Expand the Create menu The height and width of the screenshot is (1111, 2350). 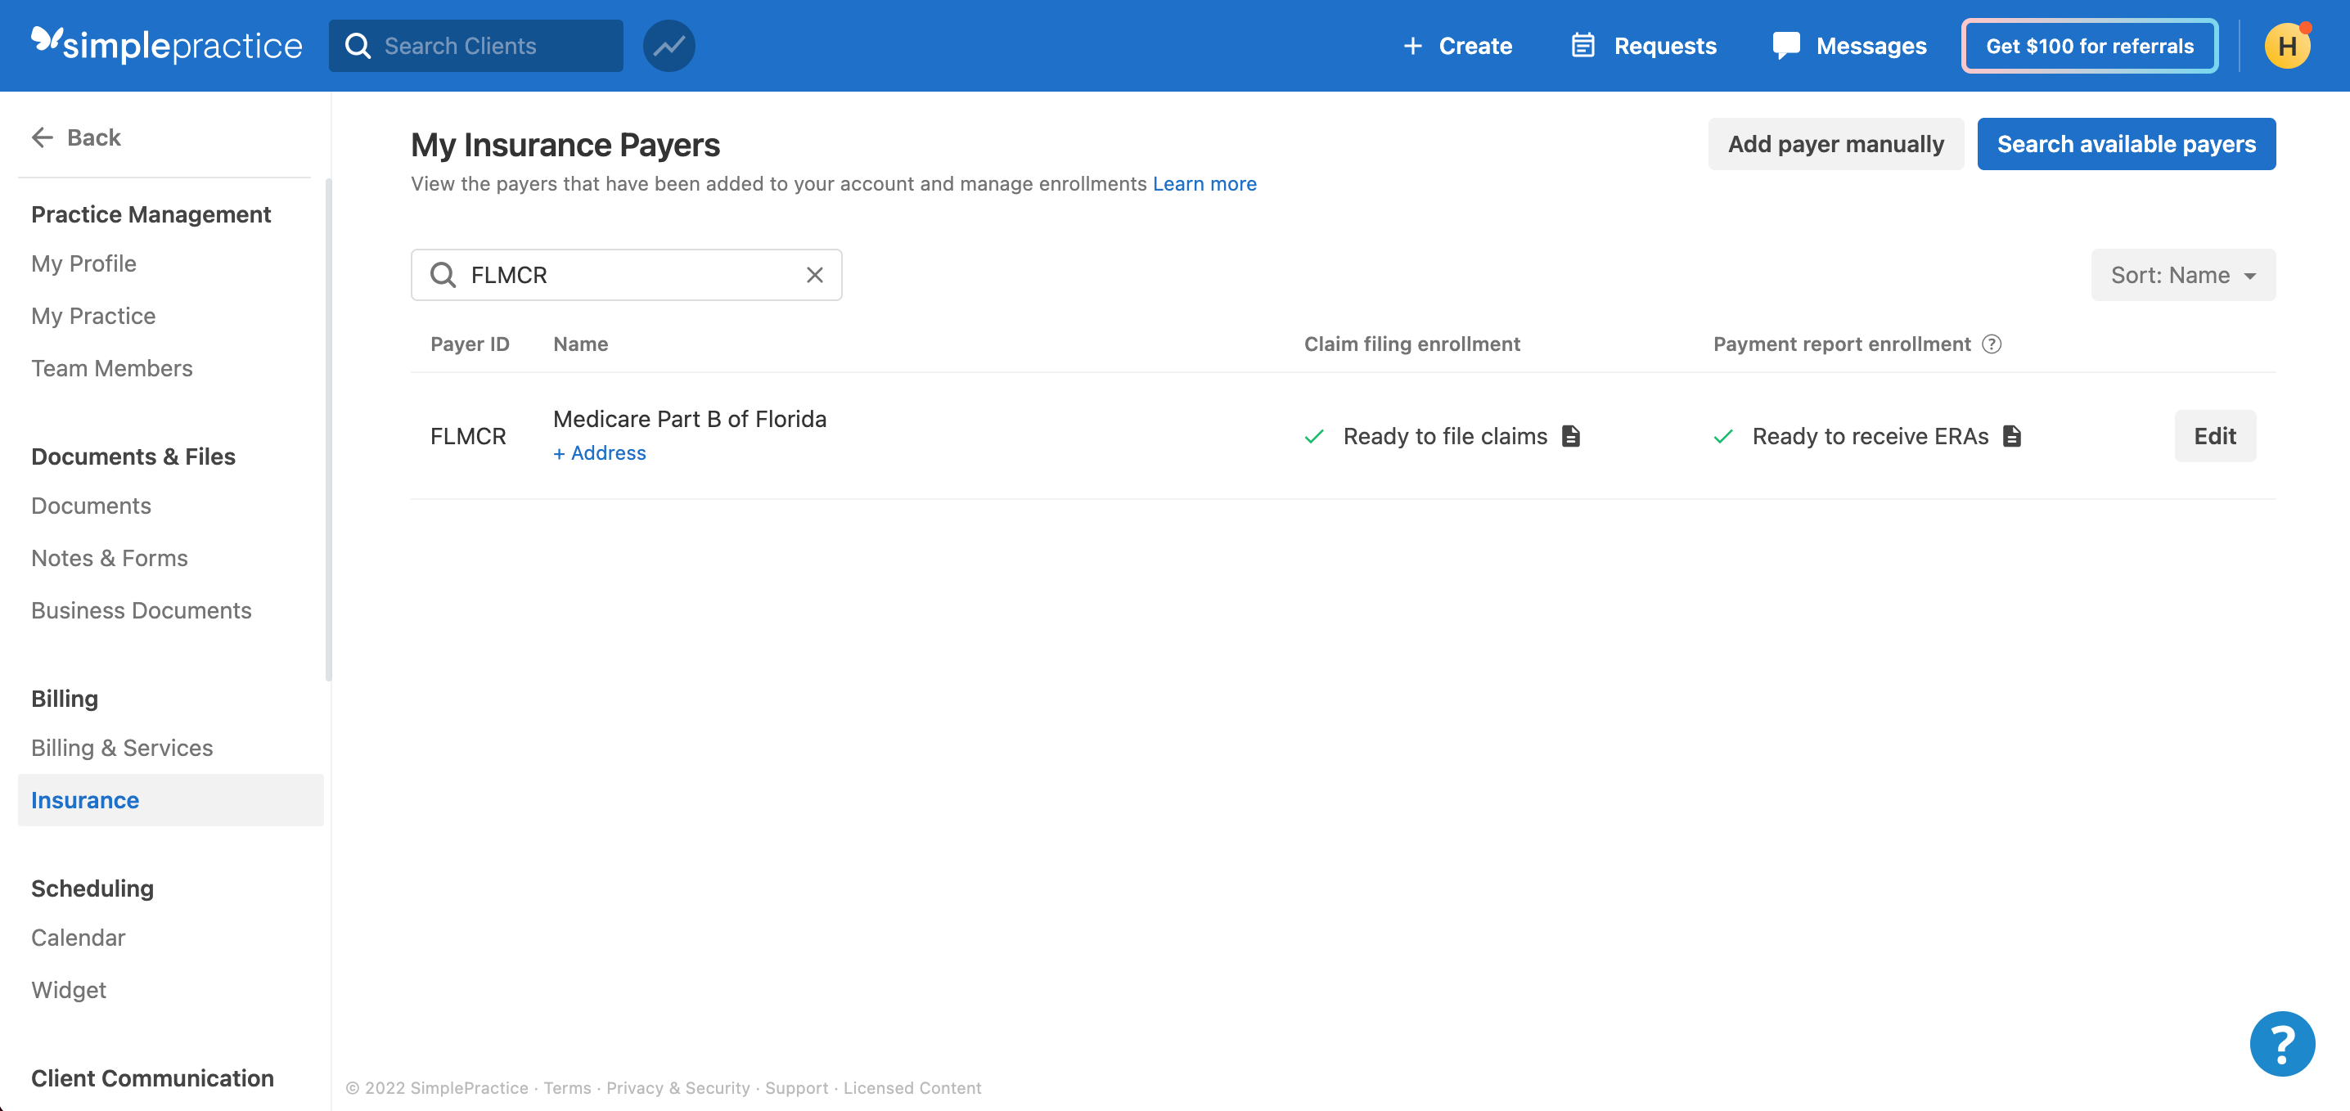pos(1457,46)
